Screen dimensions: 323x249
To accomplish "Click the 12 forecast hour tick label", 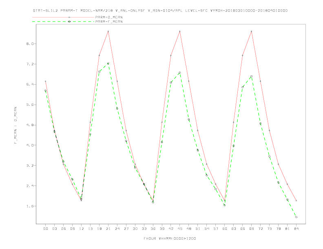I will (82, 229).
